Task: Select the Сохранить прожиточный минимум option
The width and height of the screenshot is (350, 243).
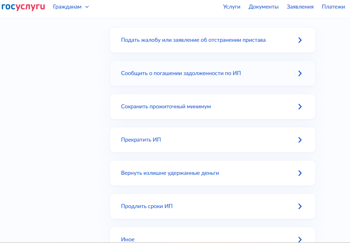Action: [166, 107]
